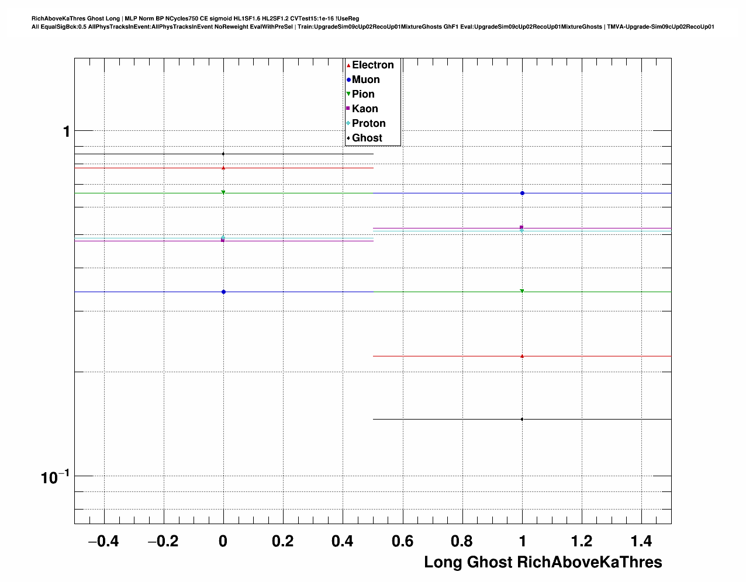Click the black Ghost data point at x=1
Screen dimensions: 746x582
click(522, 419)
